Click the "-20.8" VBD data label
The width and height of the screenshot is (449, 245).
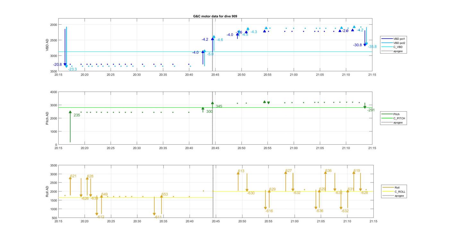[57, 65]
